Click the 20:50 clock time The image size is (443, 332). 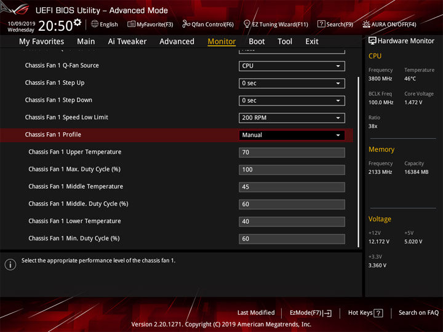point(55,26)
